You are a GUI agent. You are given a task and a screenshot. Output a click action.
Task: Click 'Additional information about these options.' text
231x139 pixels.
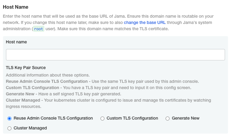(48, 75)
